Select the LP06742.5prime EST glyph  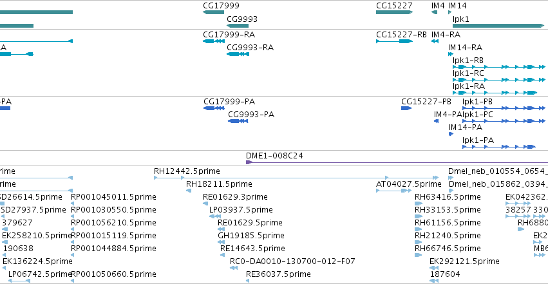(19, 281)
